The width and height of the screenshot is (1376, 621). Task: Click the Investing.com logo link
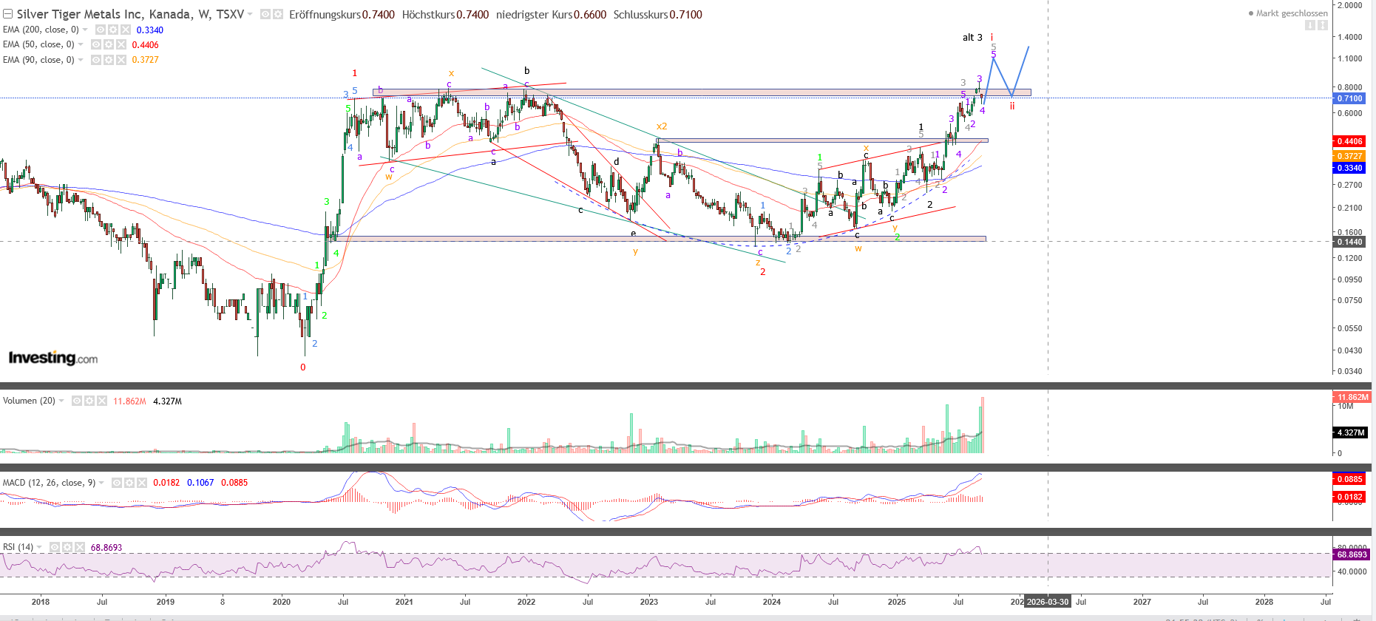click(52, 359)
